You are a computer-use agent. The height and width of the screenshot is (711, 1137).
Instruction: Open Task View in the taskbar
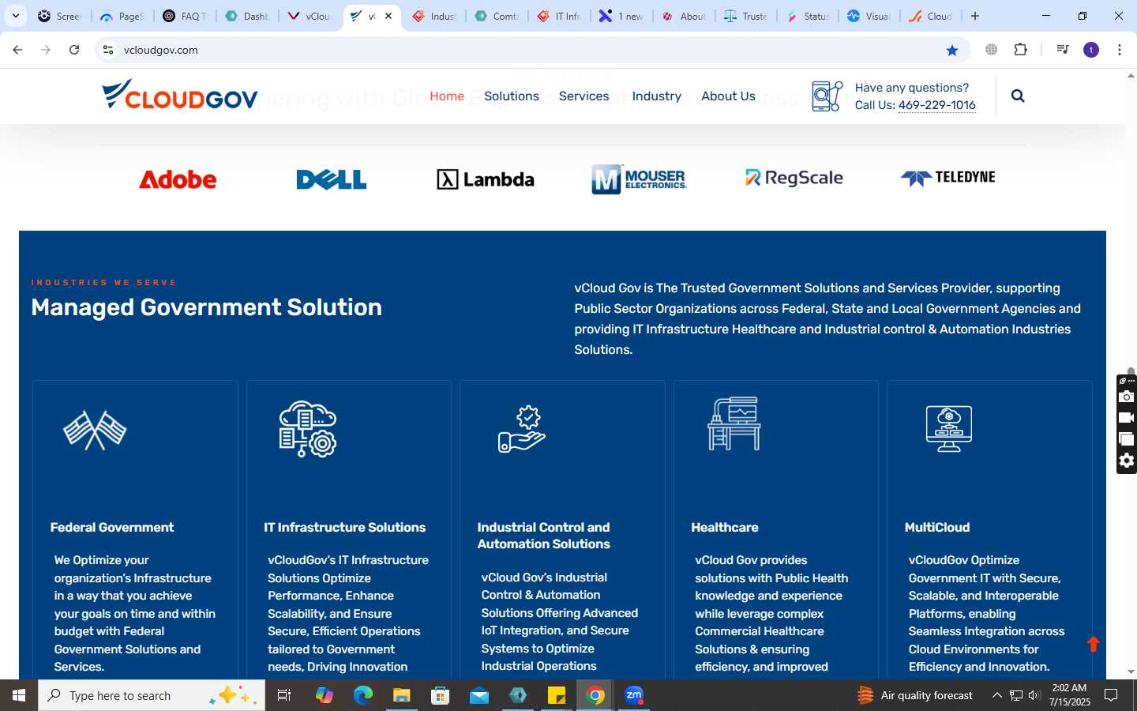[284, 695]
